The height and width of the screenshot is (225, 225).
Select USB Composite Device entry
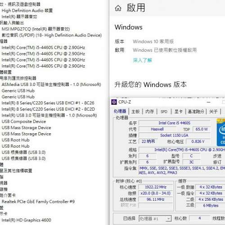[24, 121]
